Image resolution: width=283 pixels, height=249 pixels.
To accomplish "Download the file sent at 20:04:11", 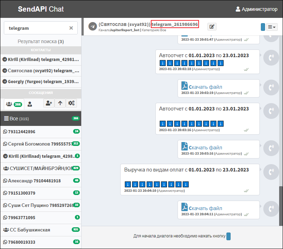I will [205, 208].
